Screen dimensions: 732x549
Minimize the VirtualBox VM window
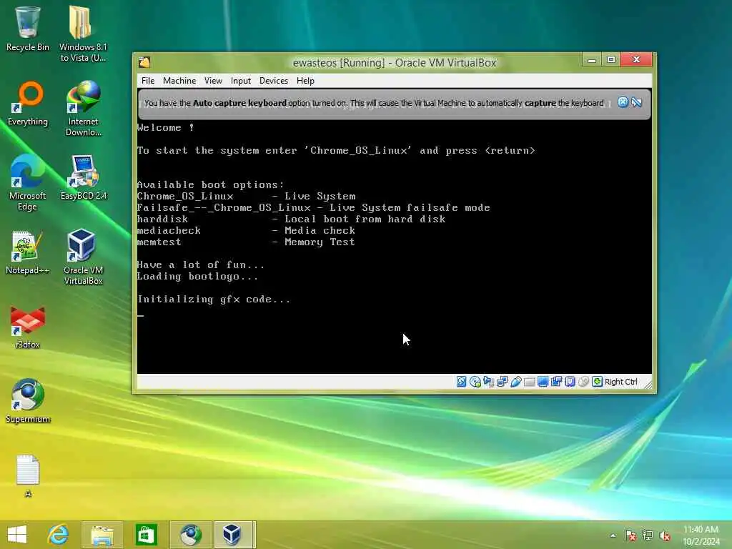pyautogui.click(x=592, y=60)
